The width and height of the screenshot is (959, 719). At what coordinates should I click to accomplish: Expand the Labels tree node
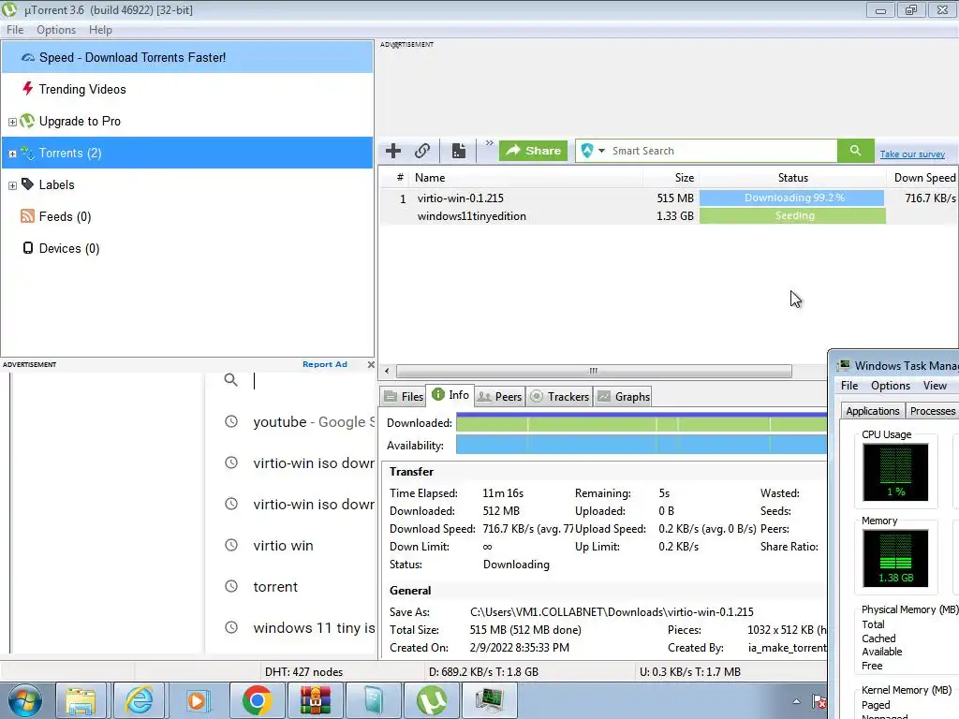click(12, 185)
